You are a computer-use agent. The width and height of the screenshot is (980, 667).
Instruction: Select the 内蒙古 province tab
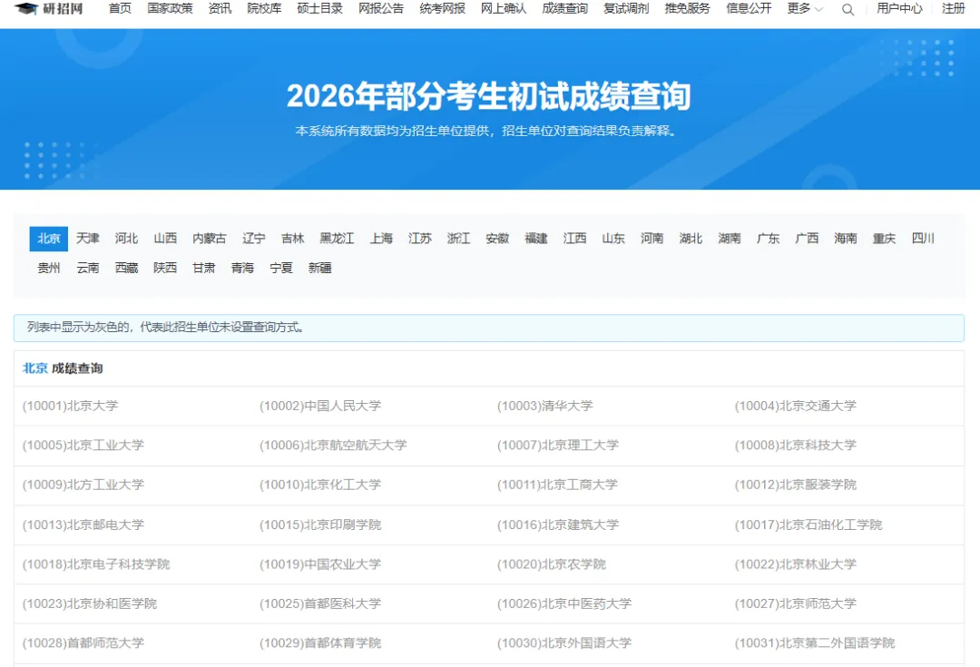point(210,238)
